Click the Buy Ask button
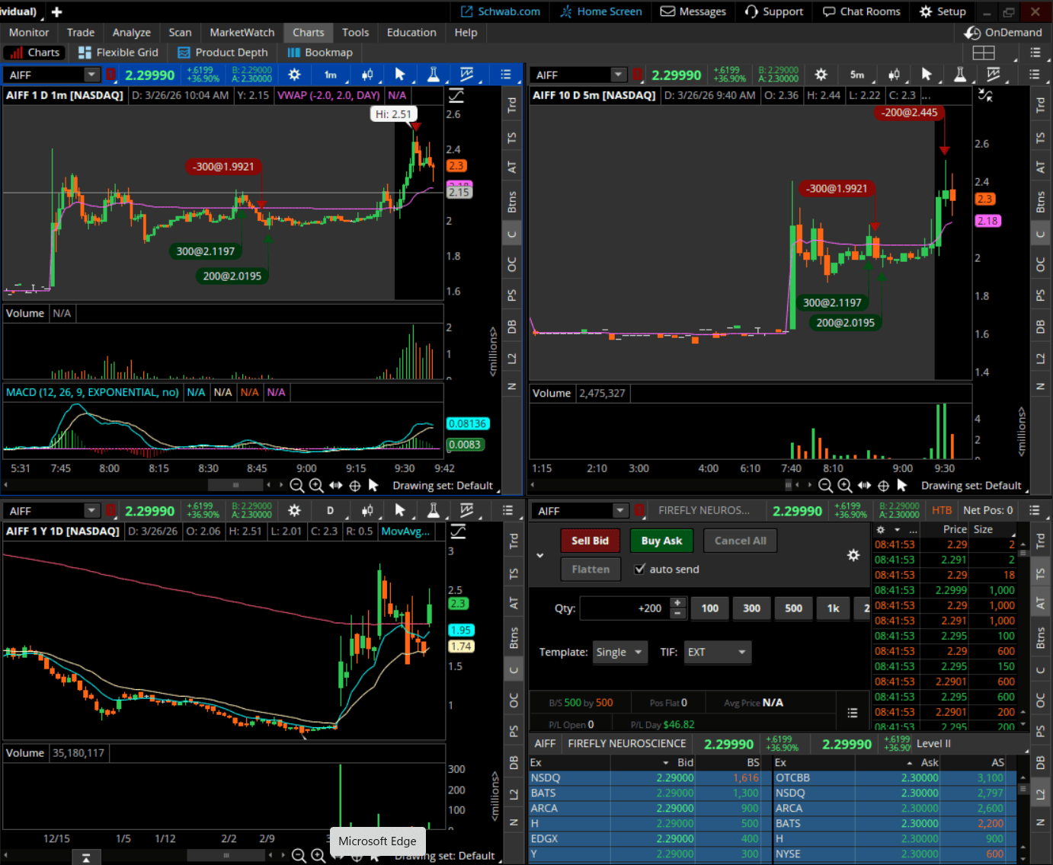Viewport: 1053px width, 865px height. pos(661,541)
